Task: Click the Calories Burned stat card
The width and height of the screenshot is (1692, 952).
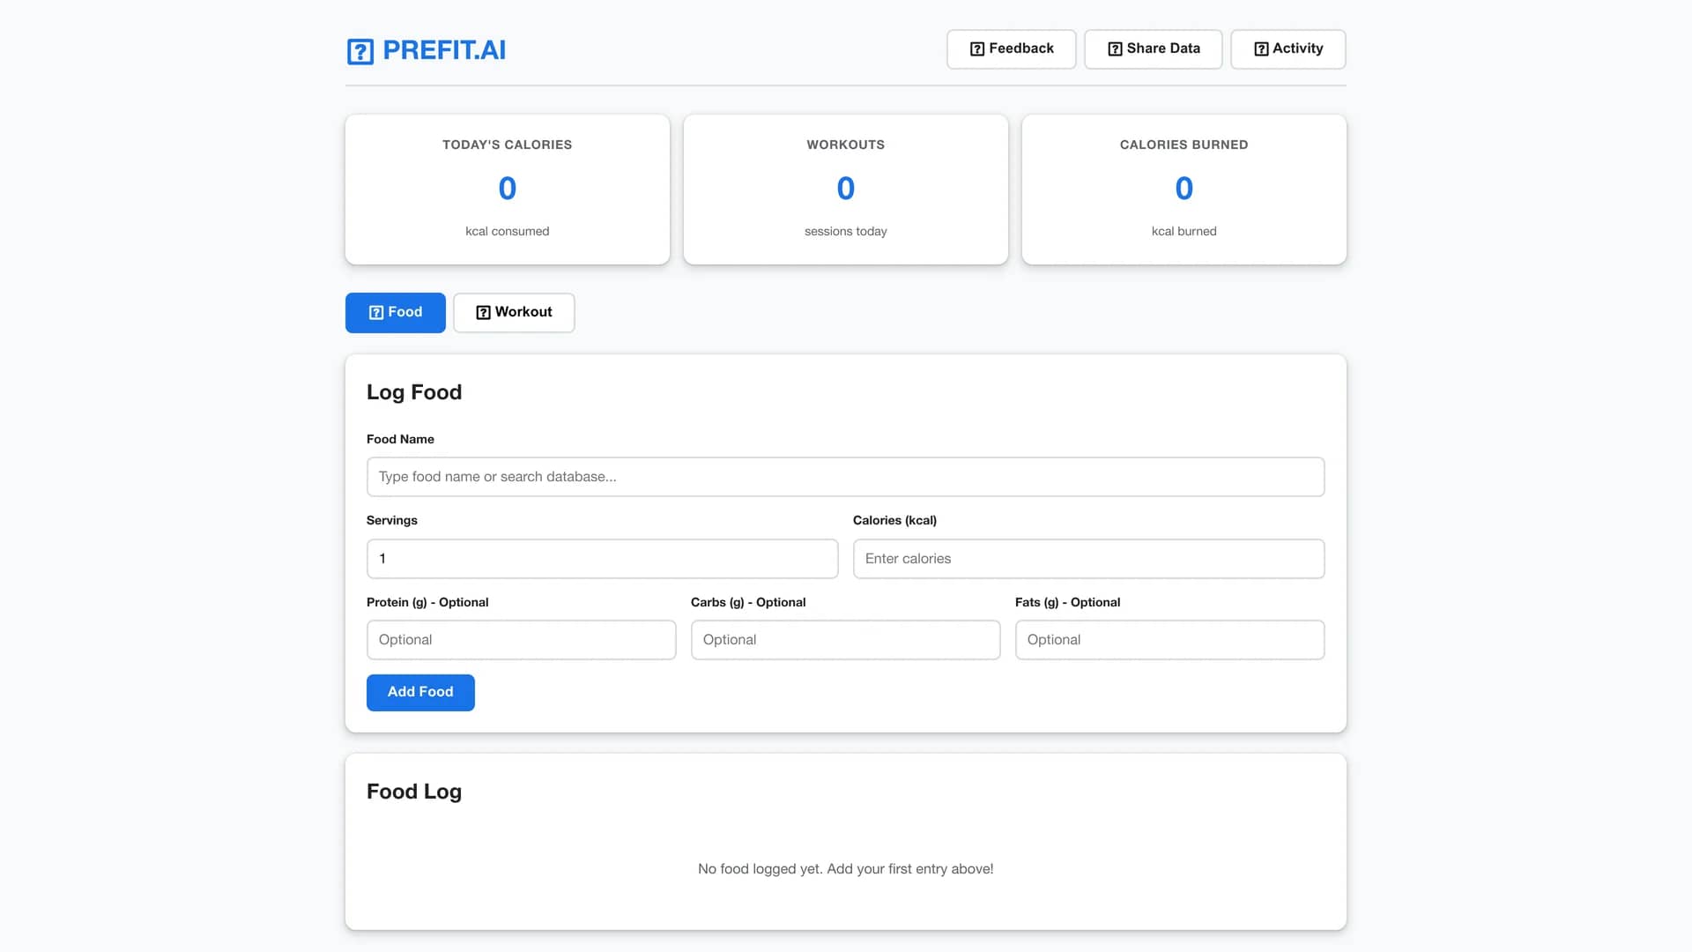Action: click(x=1184, y=190)
